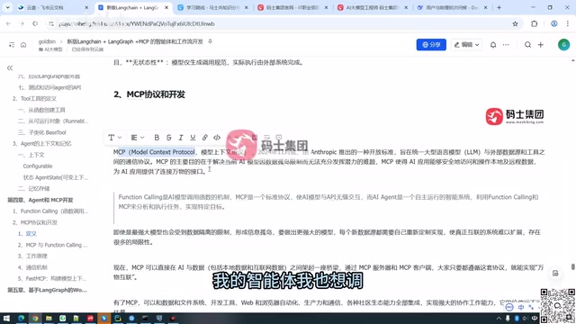Open the tab search dropdown arrow
Screen dimensions: 576x324
pyautogui.click(x=7, y=7)
